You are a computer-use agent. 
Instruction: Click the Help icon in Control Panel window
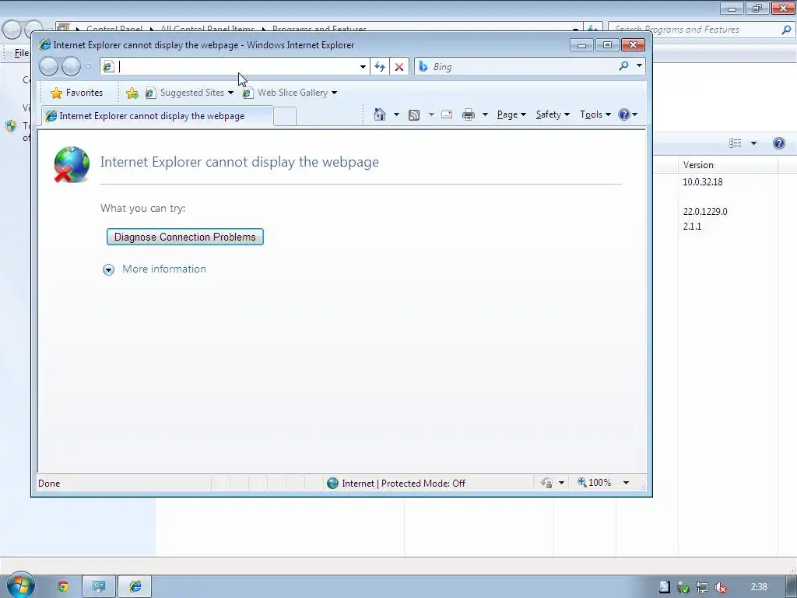[778, 143]
